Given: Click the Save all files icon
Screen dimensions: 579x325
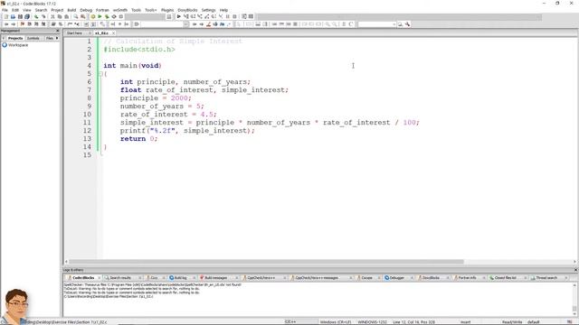Looking at the screenshot, I should point(27,16).
